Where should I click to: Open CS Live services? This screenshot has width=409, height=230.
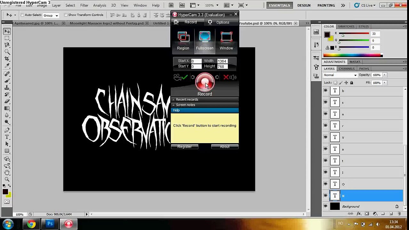[x=364, y=5]
